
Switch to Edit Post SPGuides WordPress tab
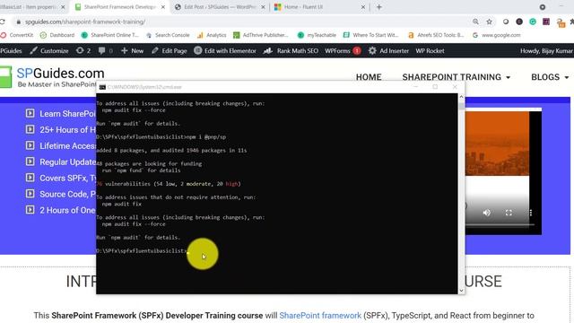coord(220,7)
